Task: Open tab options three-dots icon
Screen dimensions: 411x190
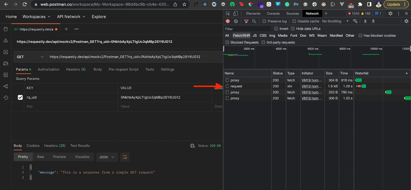Action: tap(76, 29)
